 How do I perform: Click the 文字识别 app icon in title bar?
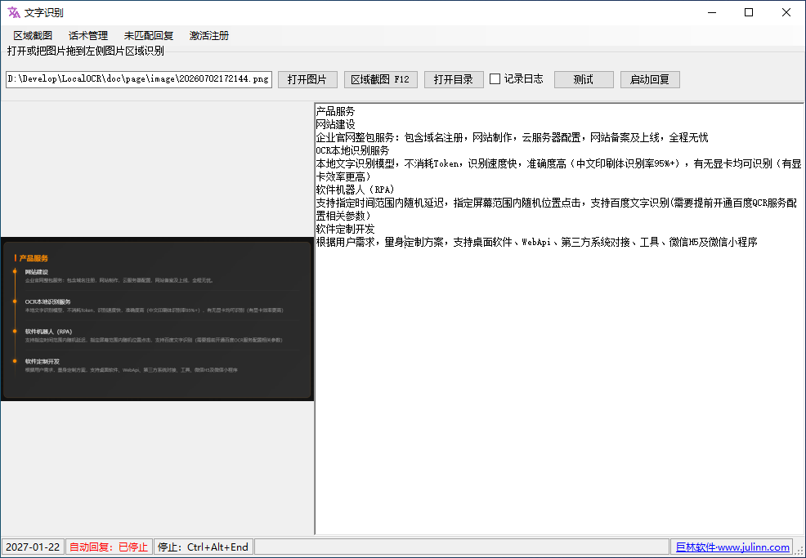pyautogui.click(x=14, y=12)
